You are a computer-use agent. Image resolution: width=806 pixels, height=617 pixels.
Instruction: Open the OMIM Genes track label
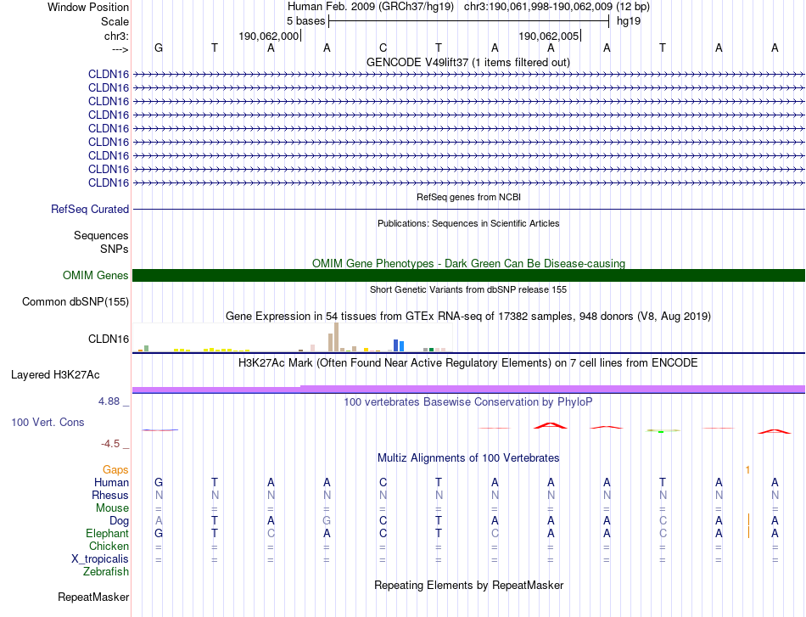(x=95, y=275)
